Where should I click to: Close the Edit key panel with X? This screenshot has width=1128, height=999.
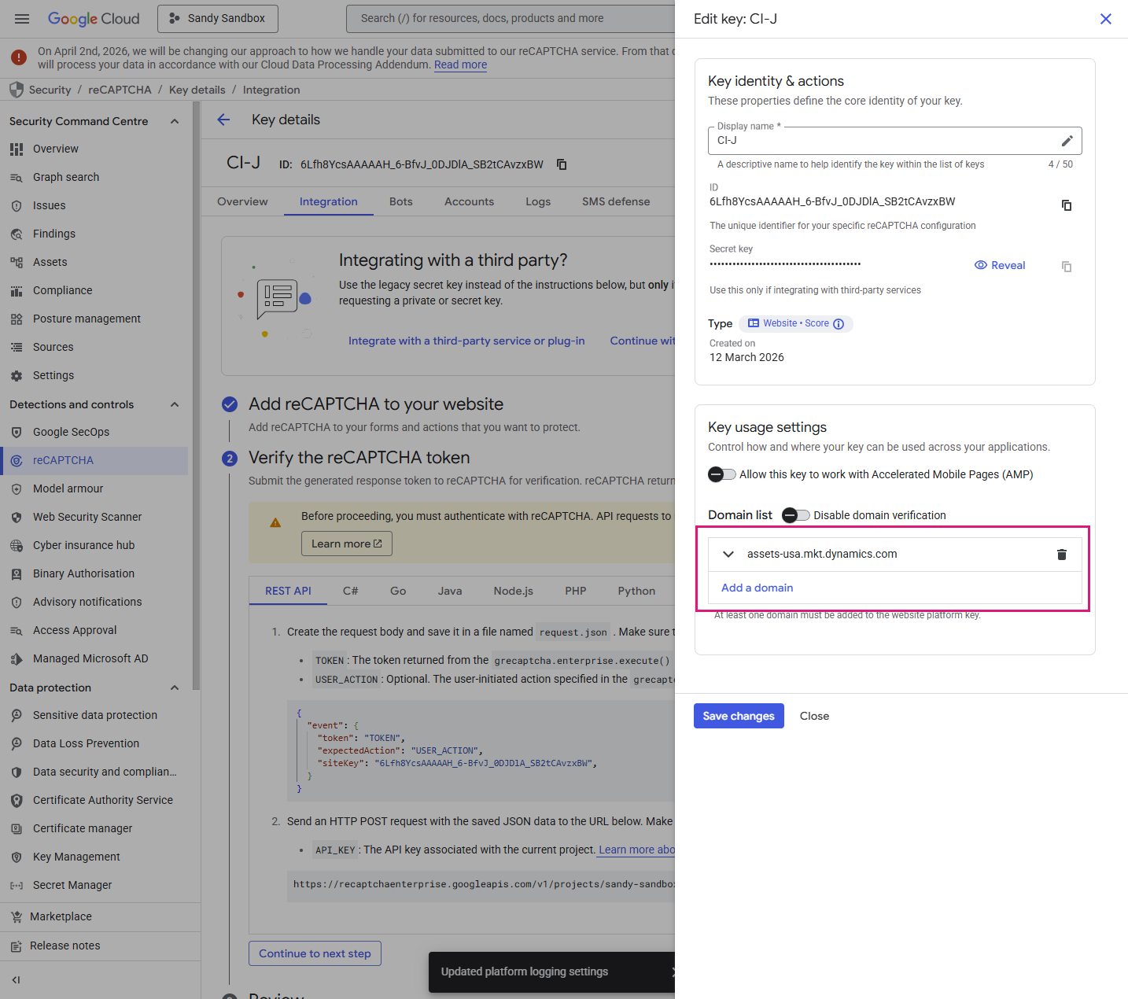[1105, 19]
